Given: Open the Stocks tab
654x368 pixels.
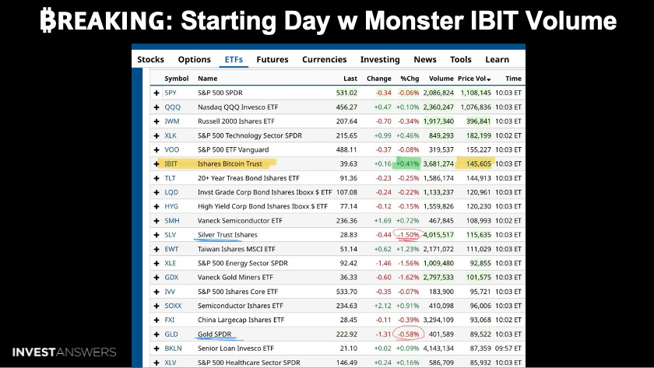Looking at the screenshot, I should [x=150, y=59].
